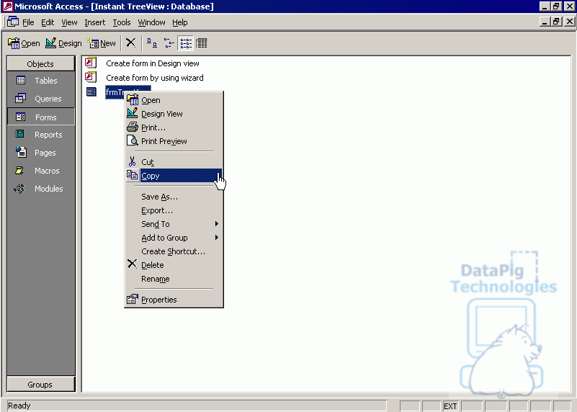The width and height of the screenshot is (577, 412).
Task: Minimize the inner database window
Action: point(545,22)
